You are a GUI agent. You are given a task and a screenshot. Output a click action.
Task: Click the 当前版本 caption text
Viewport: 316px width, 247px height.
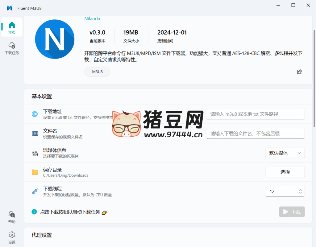[x=97, y=41]
